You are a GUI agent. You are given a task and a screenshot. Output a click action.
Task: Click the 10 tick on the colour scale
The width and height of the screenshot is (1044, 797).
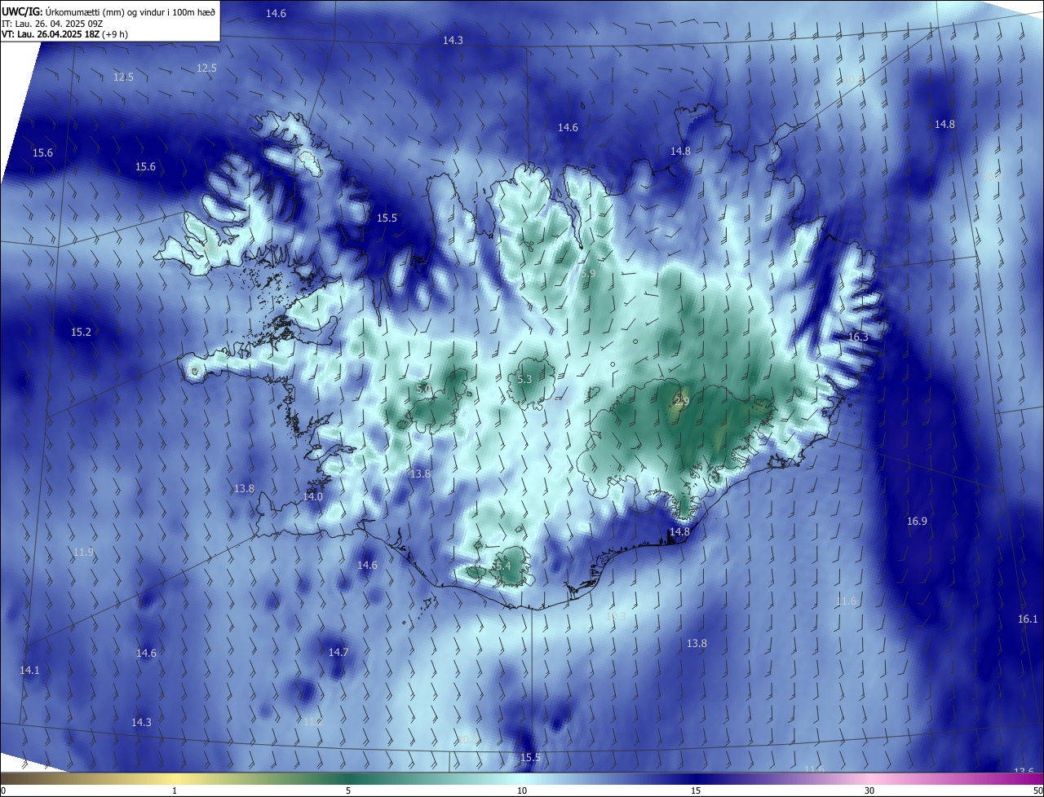522,790
